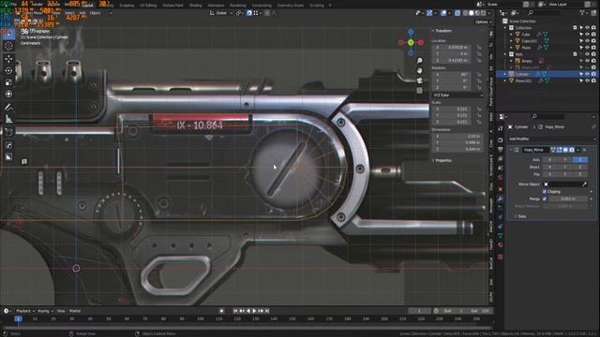Toggle the camera view icon
The image size is (600, 337).
point(420,81)
